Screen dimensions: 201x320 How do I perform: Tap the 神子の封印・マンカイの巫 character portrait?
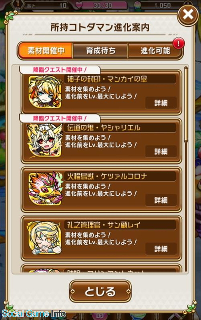[45, 92]
